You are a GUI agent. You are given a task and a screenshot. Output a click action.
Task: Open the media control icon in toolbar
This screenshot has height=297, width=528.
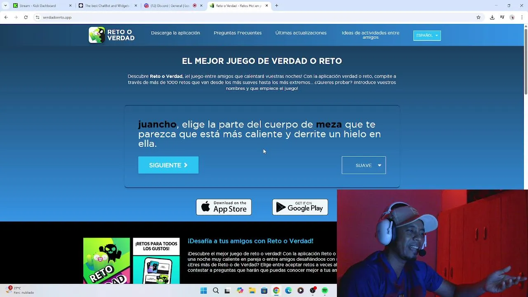(x=502, y=17)
